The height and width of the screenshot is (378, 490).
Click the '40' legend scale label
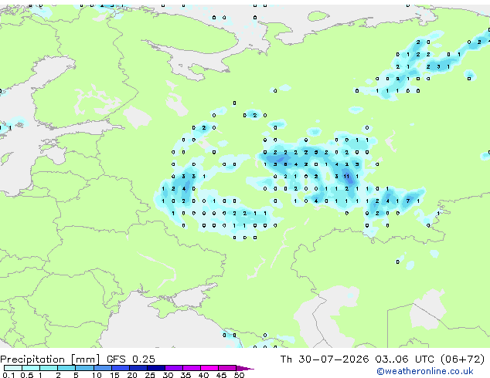203,375
